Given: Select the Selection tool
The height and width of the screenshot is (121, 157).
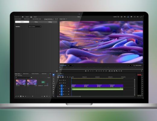Looking at the screenshot, I should [x=53, y=75].
